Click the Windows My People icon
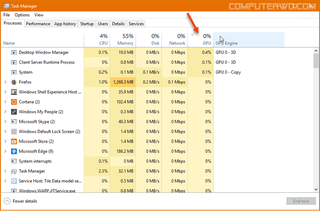The image size is (320, 211). (x=13, y=112)
